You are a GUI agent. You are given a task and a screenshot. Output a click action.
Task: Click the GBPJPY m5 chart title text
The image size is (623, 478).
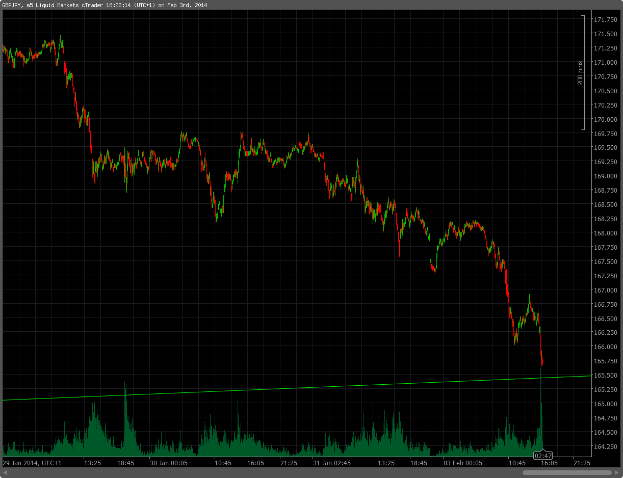click(x=105, y=5)
